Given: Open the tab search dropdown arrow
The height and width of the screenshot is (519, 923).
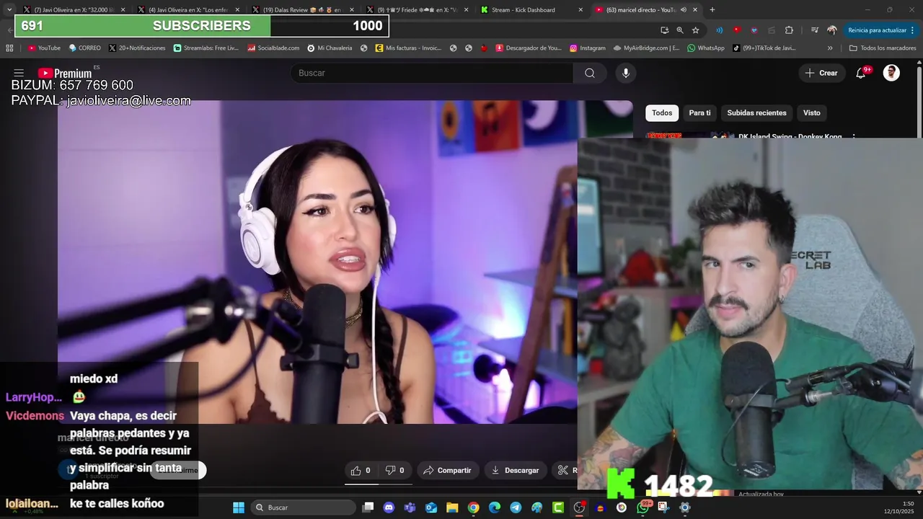Looking at the screenshot, I should [9, 10].
